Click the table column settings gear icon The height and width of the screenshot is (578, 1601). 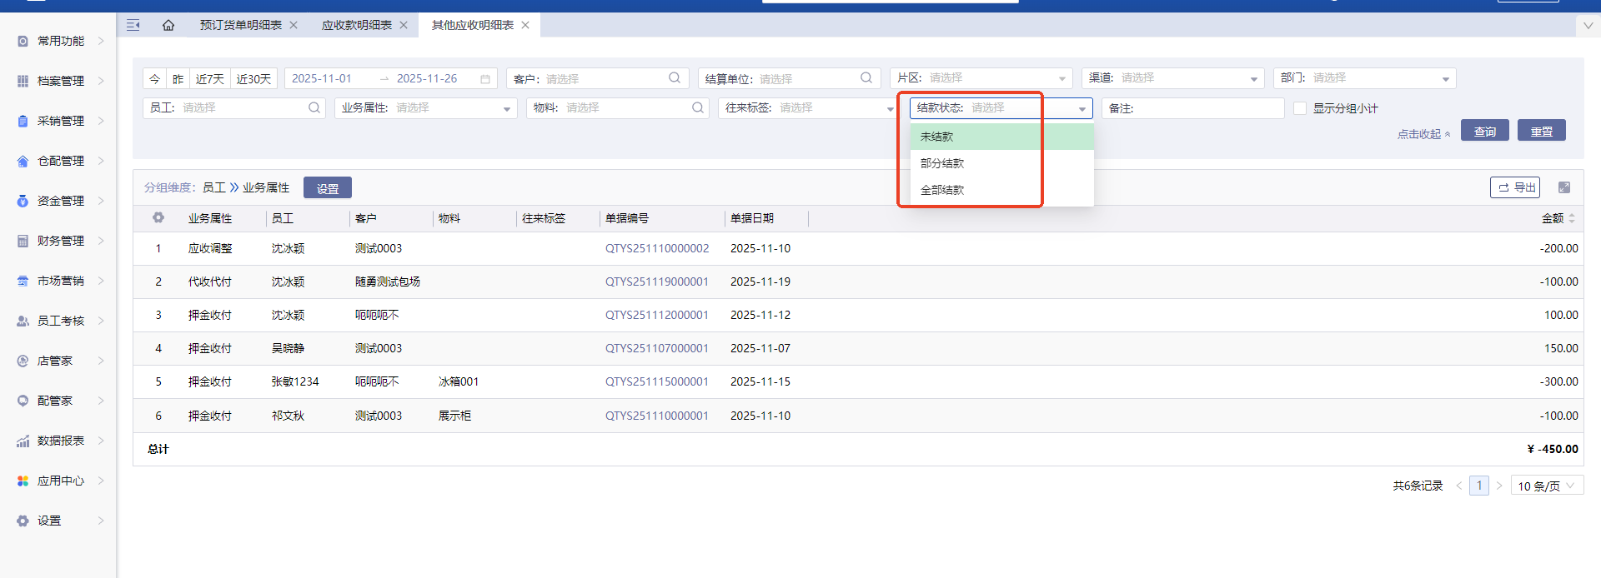click(158, 218)
